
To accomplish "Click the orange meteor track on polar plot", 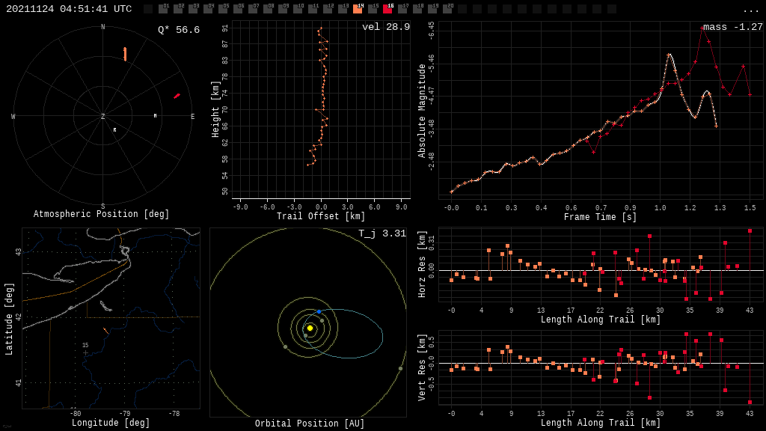I will (125, 54).
